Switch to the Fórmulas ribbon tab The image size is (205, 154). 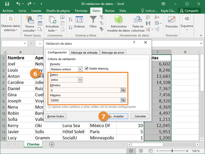81,11
